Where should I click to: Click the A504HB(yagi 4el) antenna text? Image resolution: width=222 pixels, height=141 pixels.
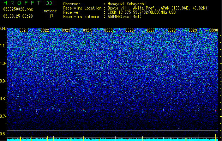click(x=125, y=17)
